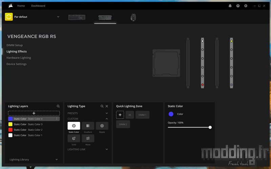Image resolution: width=271 pixels, height=169 pixels.
Task: Select the blue LED on second DIMM
Action: (x=231, y=85)
